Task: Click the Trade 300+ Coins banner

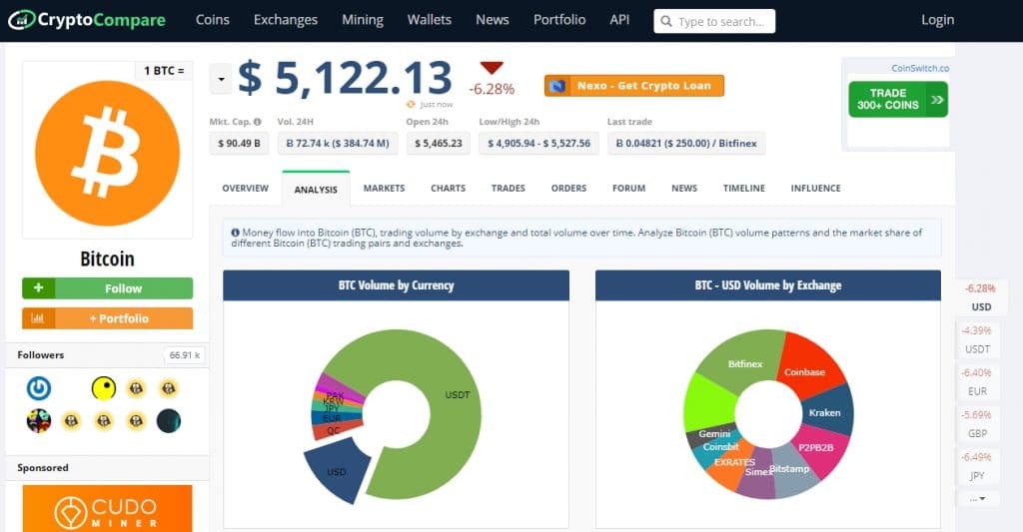Action: tap(897, 99)
